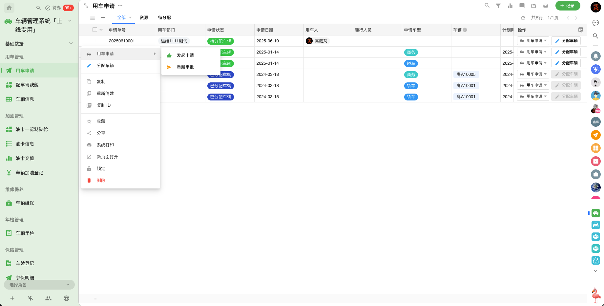The width and height of the screenshot is (604, 306).
Task: Click the plus icon at sidebar bottom
Action: coord(12,298)
